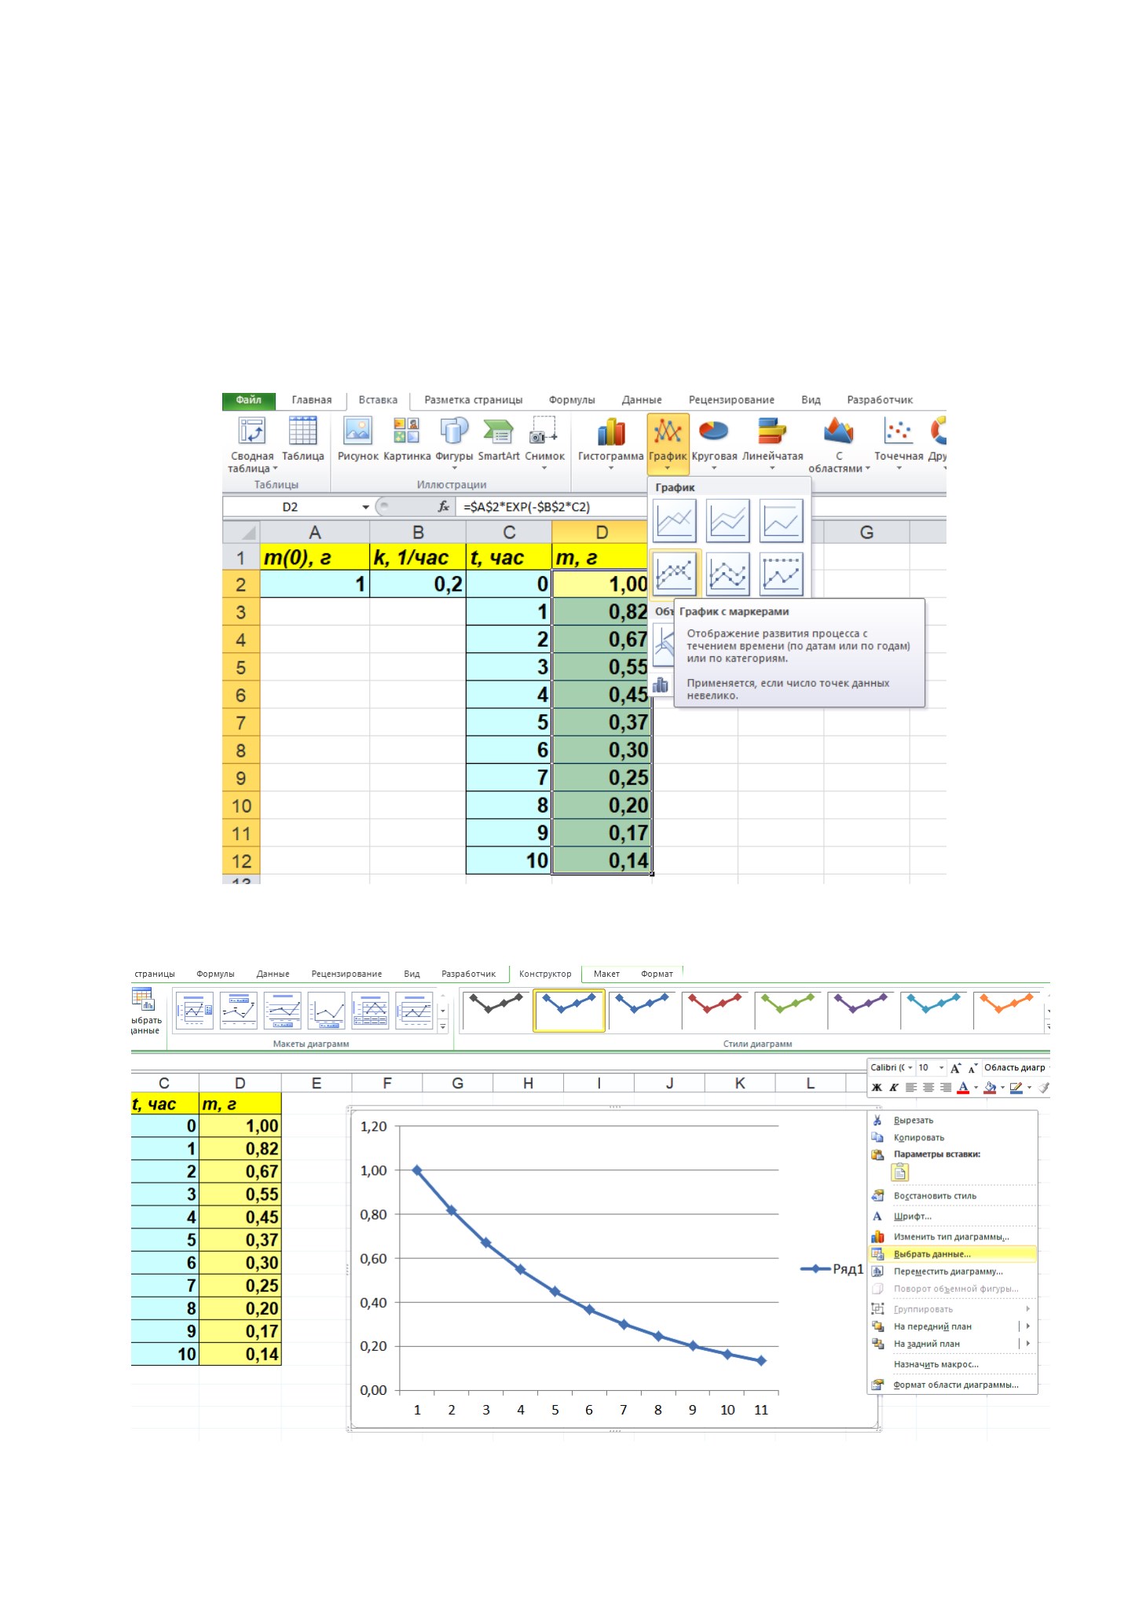The width and height of the screenshot is (1146, 1622).
Task: Click the insert function fx button
Action: click(444, 507)
